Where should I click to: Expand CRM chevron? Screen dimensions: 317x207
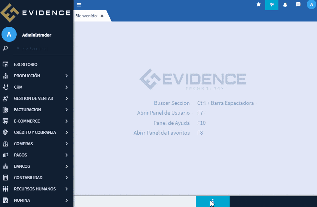tap(67, 87)
